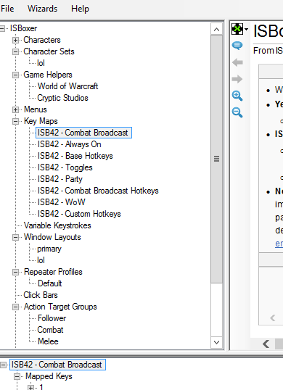Screen dimensions: 283x390
Task: Select ISB42 - Toggles key map
Action: (x=65, y=167)
